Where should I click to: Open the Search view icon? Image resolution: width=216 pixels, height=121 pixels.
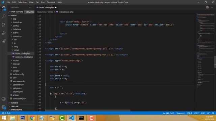(4, 16)
